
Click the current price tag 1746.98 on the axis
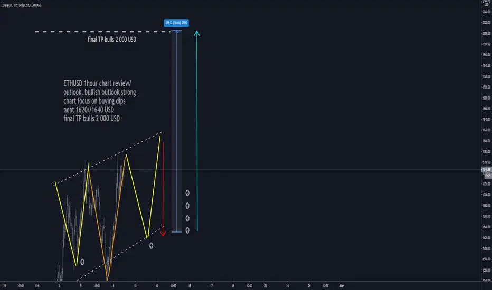[x=487, y=170]
